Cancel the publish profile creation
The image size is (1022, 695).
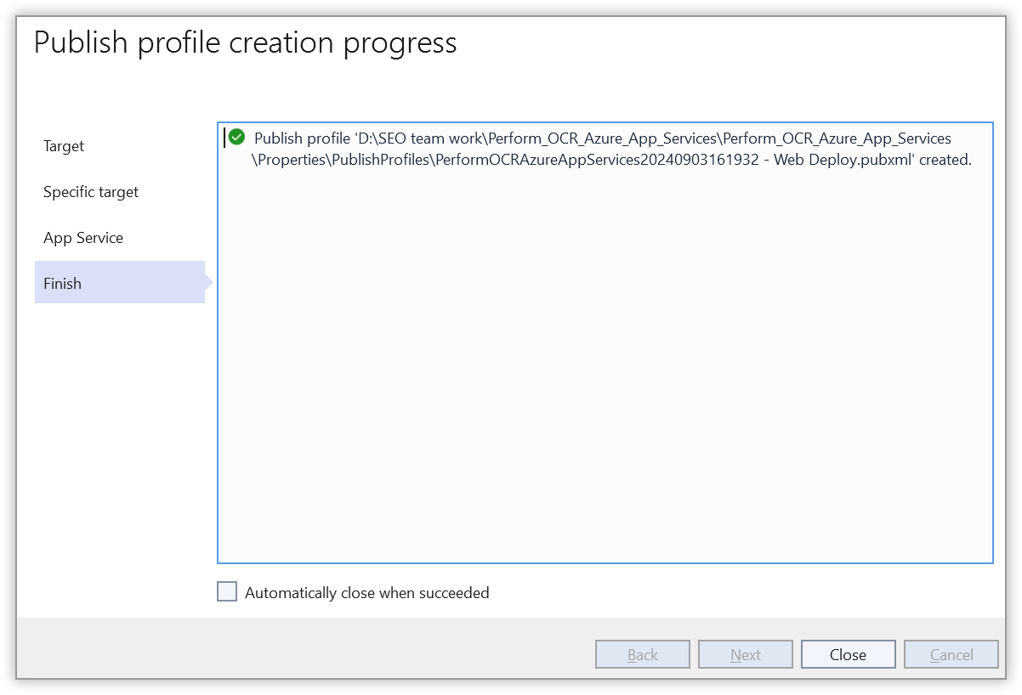(951, 654)
